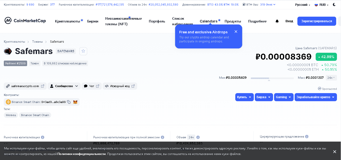Screen dimensions: 341x160
Task: Copy the Binance Smart Chain contract address
Action: click(69, 102)
